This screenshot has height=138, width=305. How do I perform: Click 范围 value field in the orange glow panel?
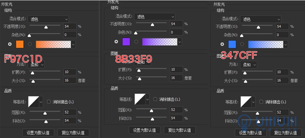point(70,112)
